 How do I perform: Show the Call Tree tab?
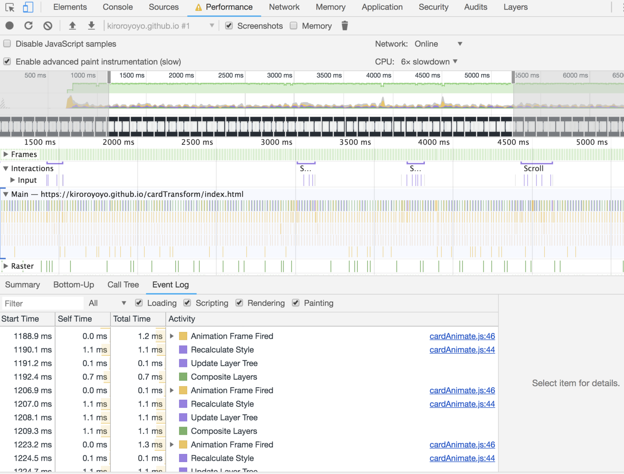[x=123, y=285]
